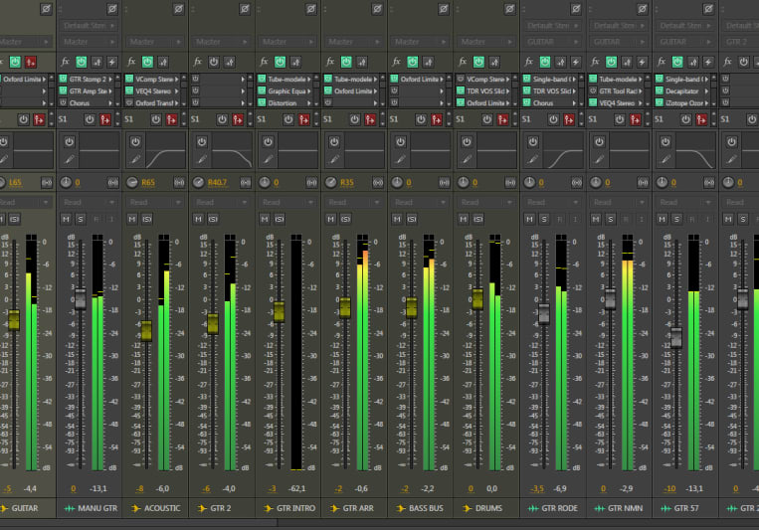The width and height of the screenshot is (759, 530).
Task: Toggle S1 send power on GTR INTRO track
Action: pyautogui.click(x=288, y=119)
